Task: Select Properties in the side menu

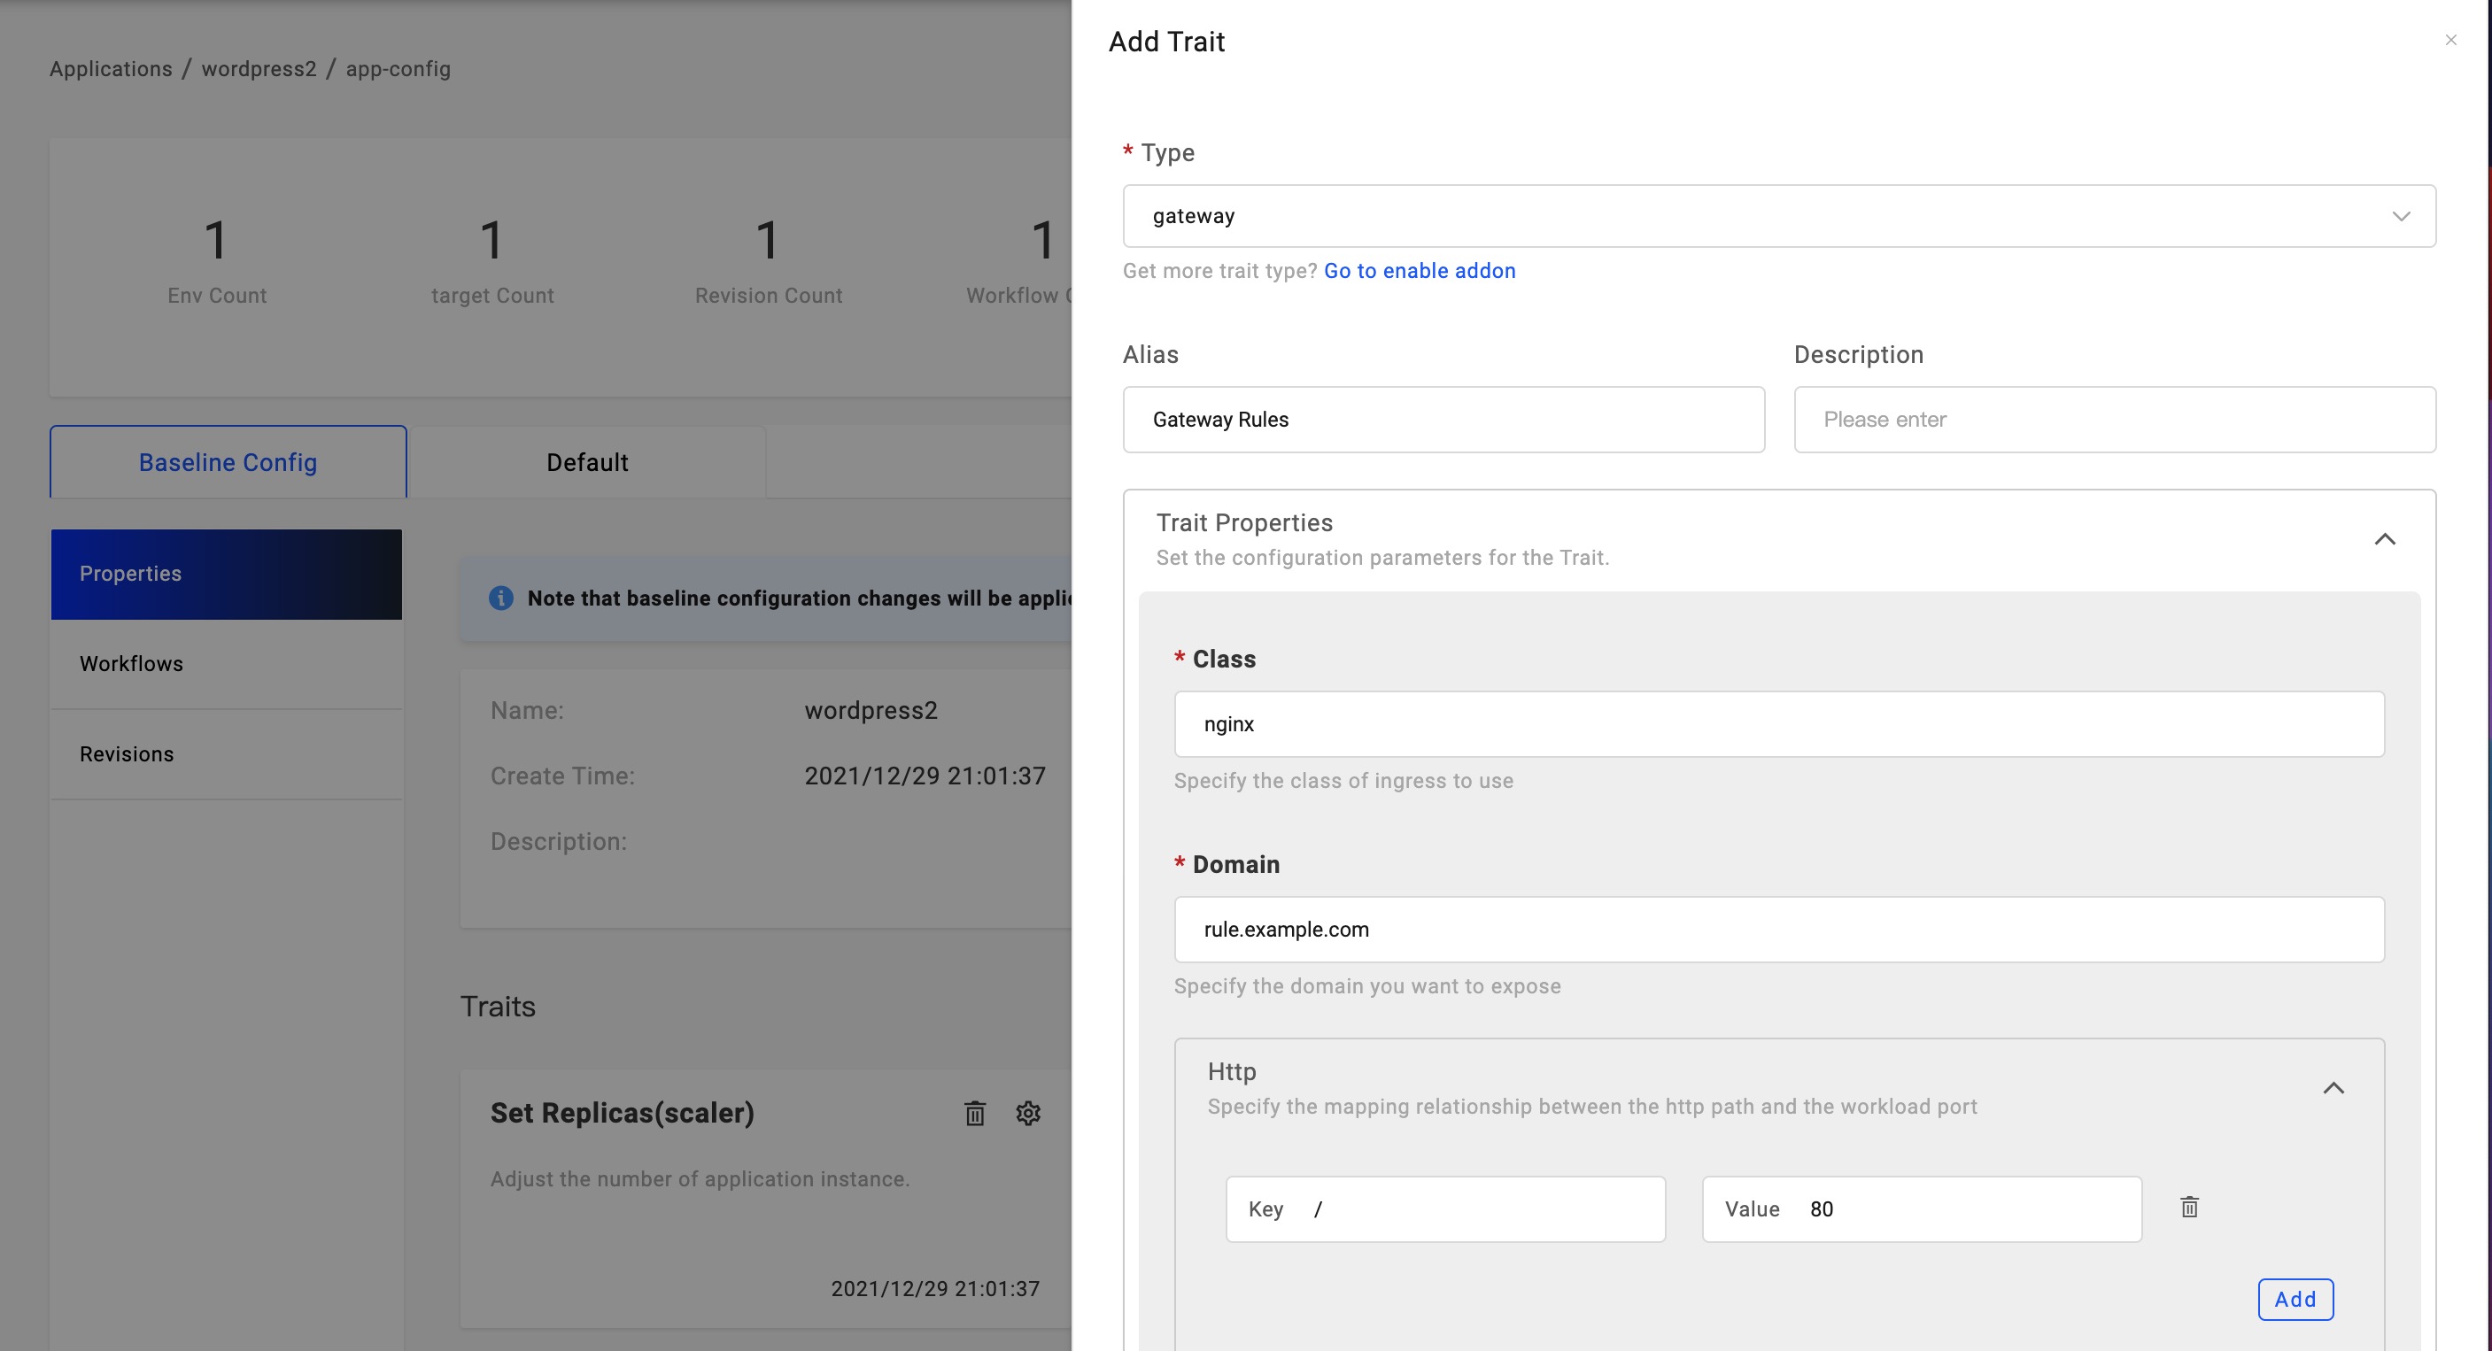Action: pyautogui.click(x=130, y=574)
